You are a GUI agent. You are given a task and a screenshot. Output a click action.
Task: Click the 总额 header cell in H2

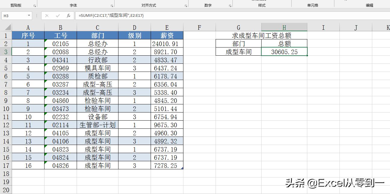[x=284, y=43]
